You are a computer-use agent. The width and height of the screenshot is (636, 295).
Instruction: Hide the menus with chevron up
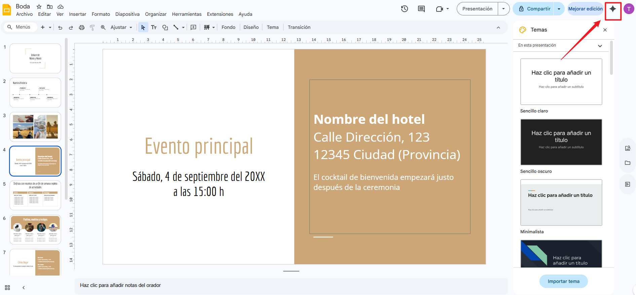[498, 28]
